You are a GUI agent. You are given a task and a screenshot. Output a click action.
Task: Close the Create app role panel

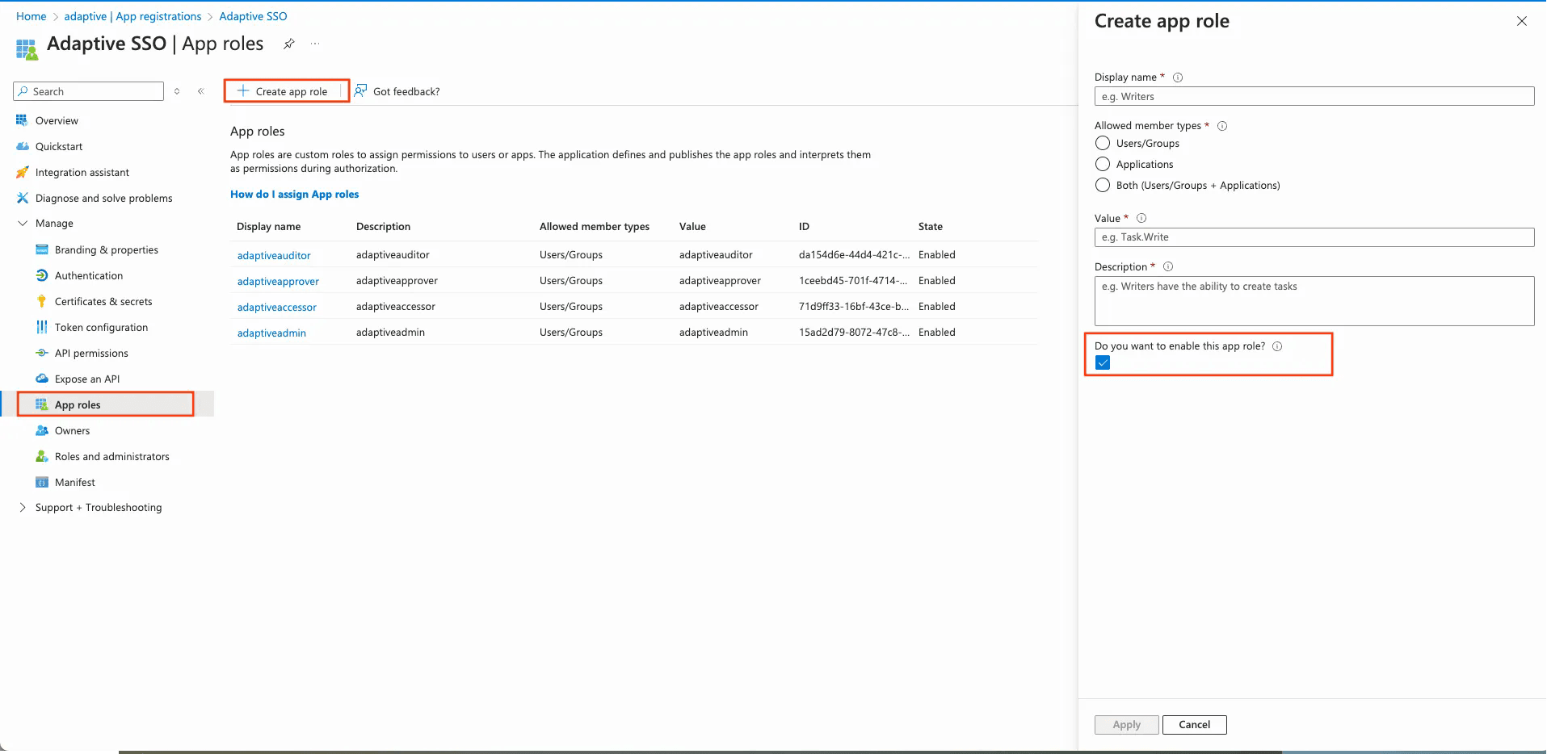click(1522, 21)
